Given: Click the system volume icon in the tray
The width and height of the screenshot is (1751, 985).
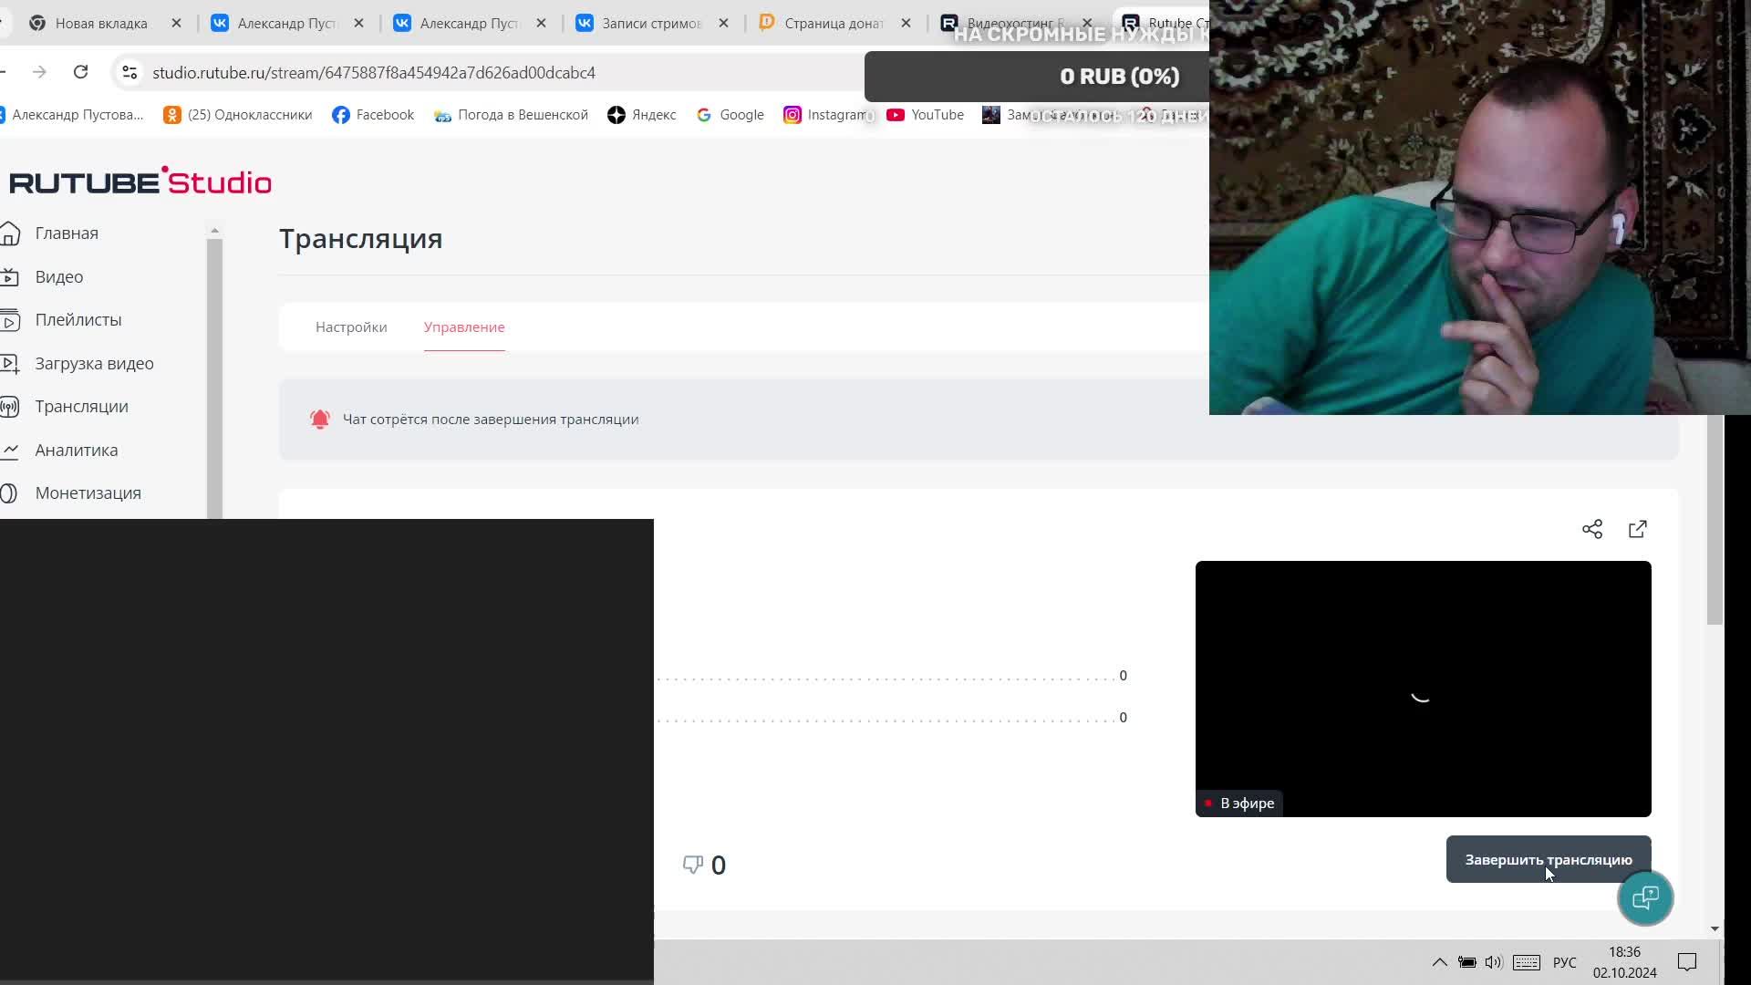Looking at the screenshot, I should (1493, 962).
